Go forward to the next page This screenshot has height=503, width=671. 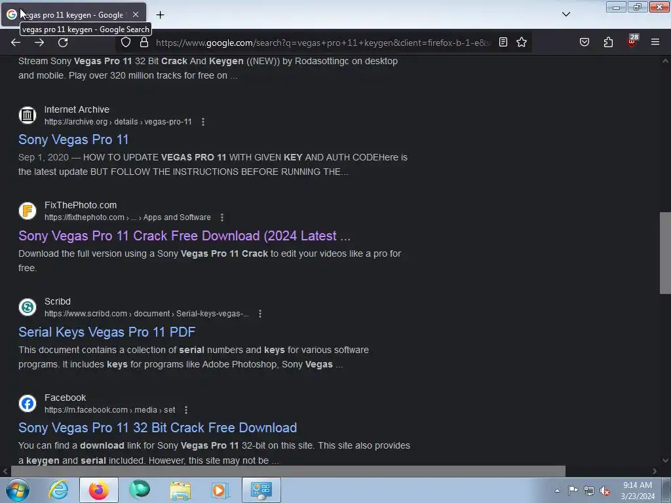point(39,43)
